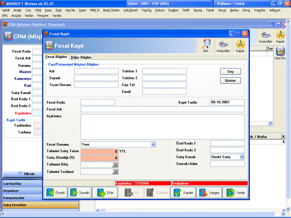Click the Göster button
Viewport: 291px width, 218px height.
pyautogui.click(x=230, y=80)
